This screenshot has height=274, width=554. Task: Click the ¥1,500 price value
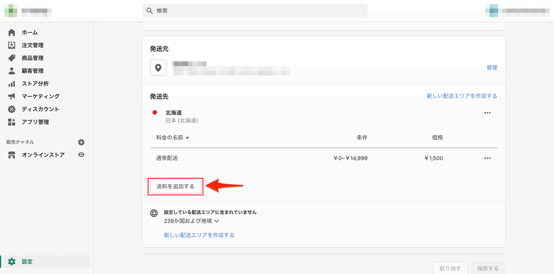click(434, 158)
